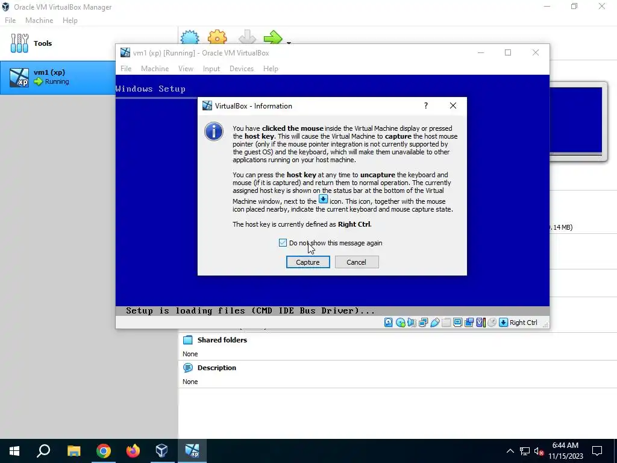Click the Capture button
This screenshot has width=617, height=463.
[x=308, y=262]
